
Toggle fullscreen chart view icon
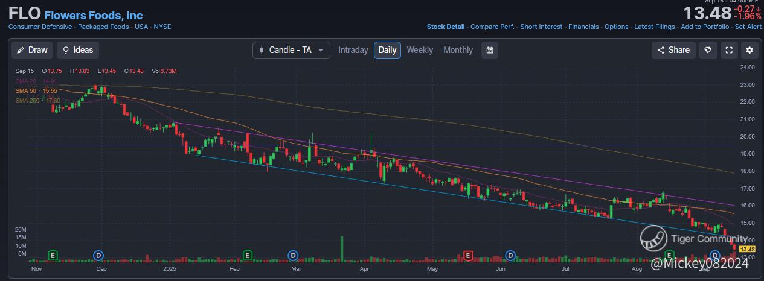[x=729, y=50]
